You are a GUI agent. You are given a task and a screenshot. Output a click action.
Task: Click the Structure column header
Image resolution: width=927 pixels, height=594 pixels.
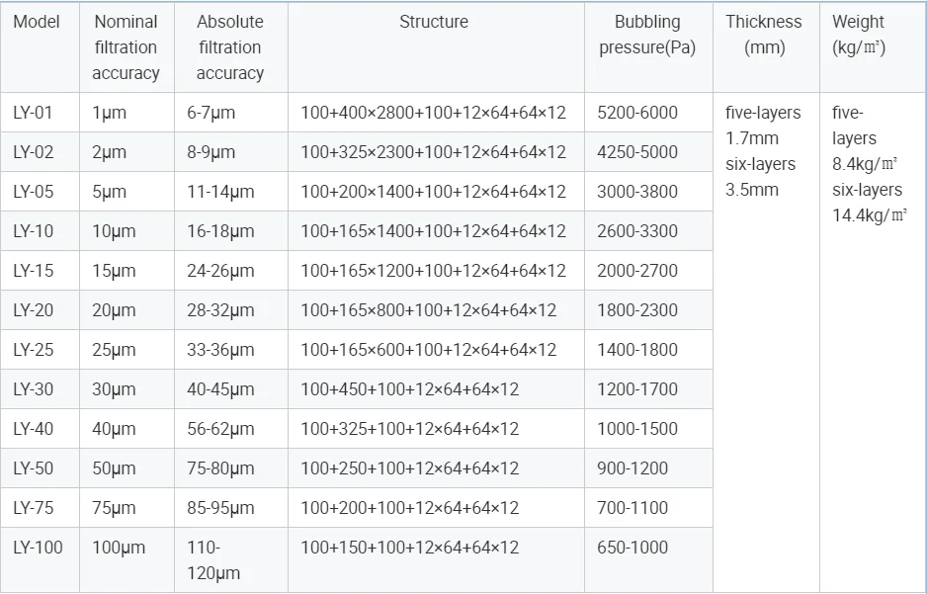[434, 22]
